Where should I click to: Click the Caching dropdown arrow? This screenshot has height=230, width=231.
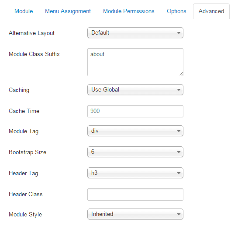[x=179, y=90]
